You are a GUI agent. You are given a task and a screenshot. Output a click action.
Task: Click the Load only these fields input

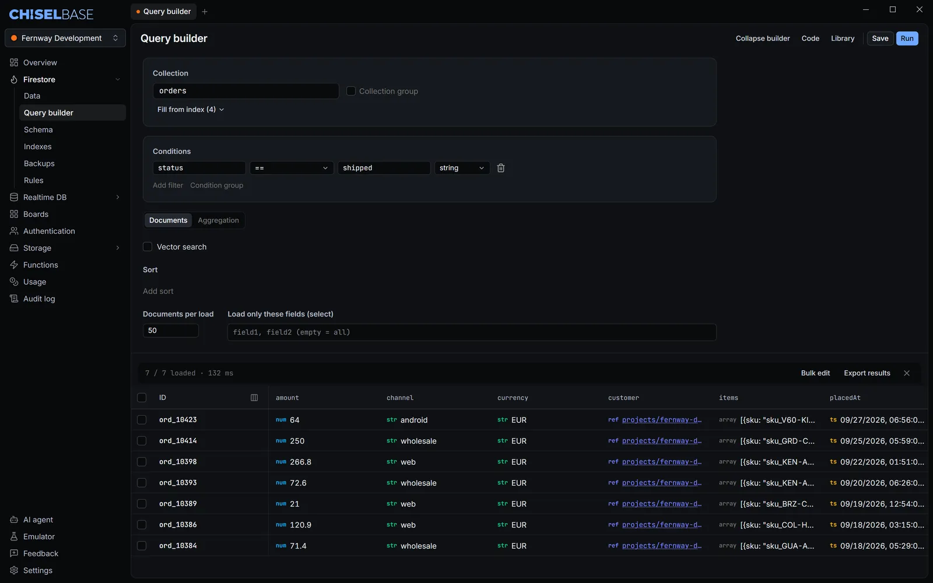click(x=472, y=332)
